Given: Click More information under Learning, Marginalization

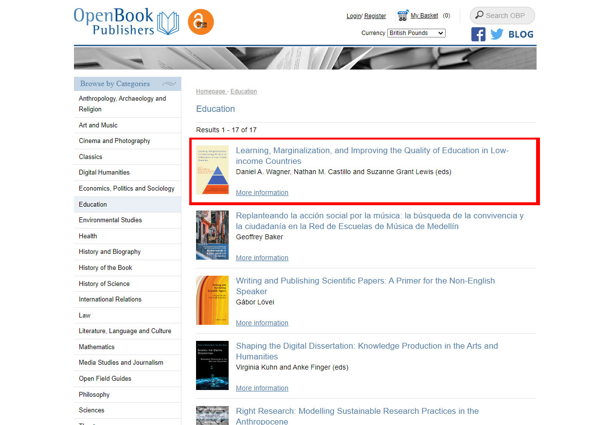Looking at the screenshot, I should tap(262, 193).
